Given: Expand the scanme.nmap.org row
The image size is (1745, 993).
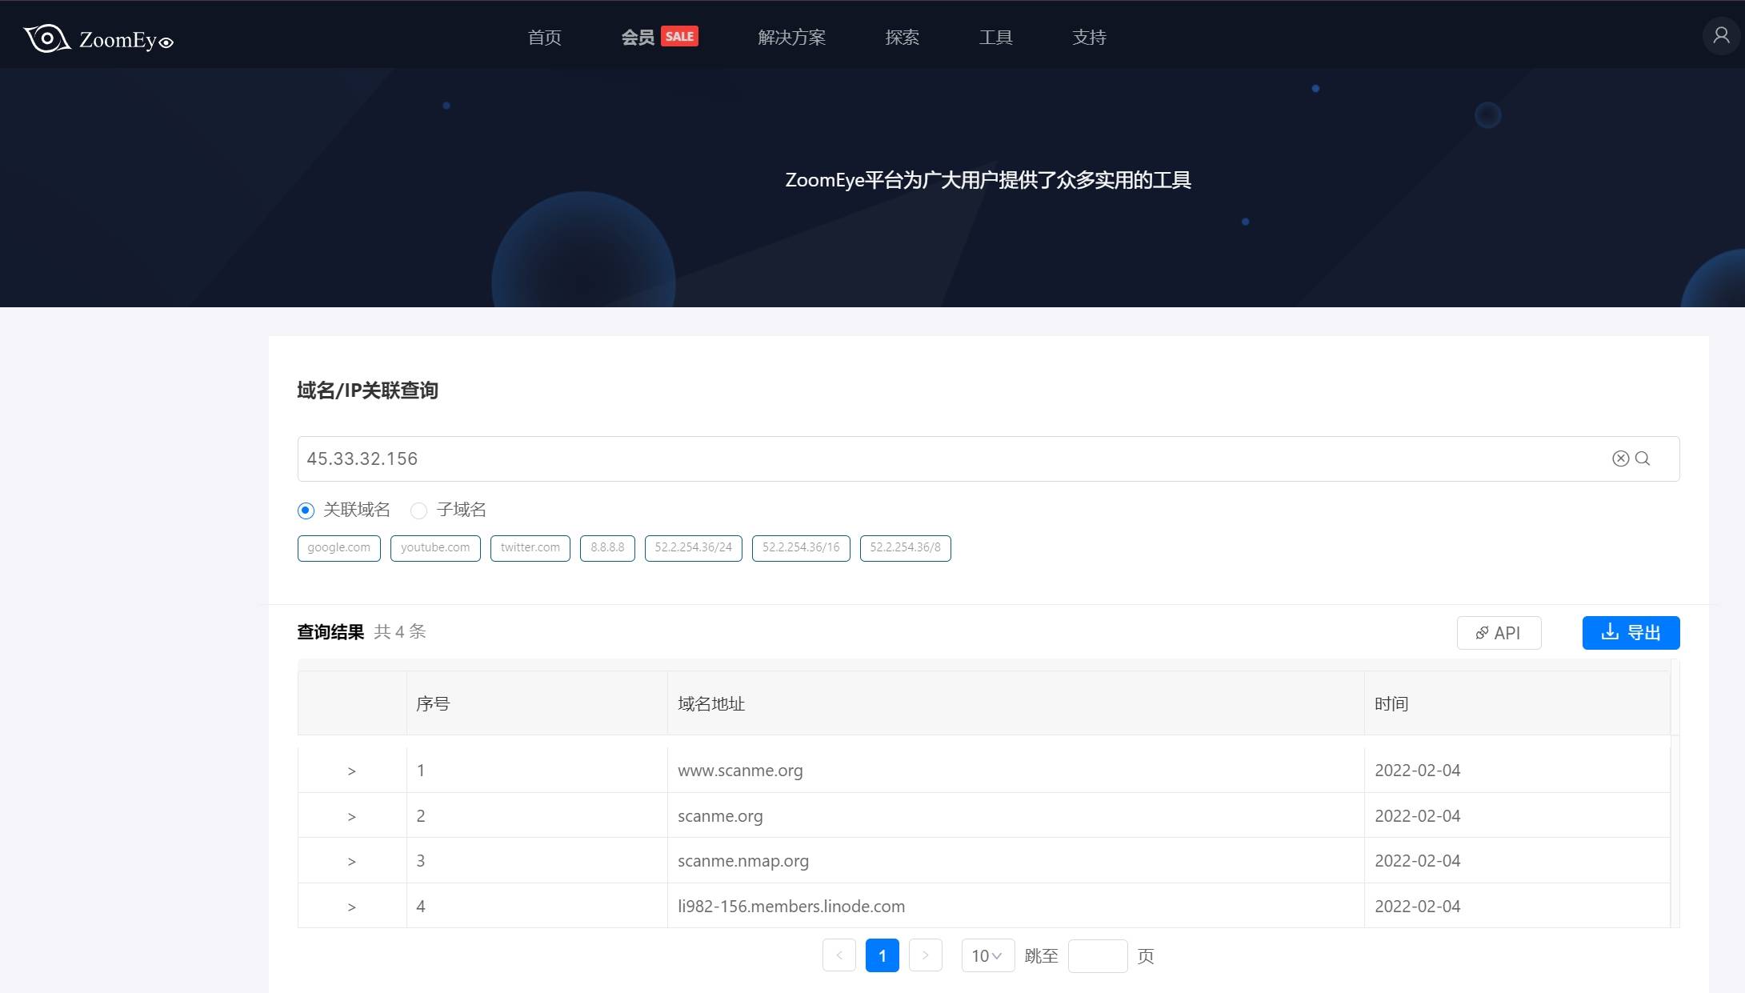Looking at the screenshot, I should click(351, 862).
